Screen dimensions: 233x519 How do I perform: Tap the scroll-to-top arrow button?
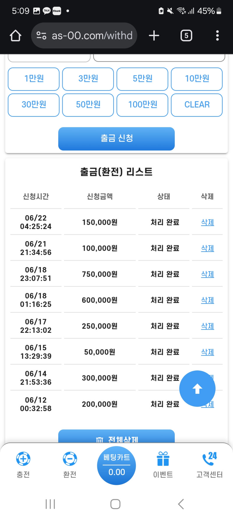197,389
